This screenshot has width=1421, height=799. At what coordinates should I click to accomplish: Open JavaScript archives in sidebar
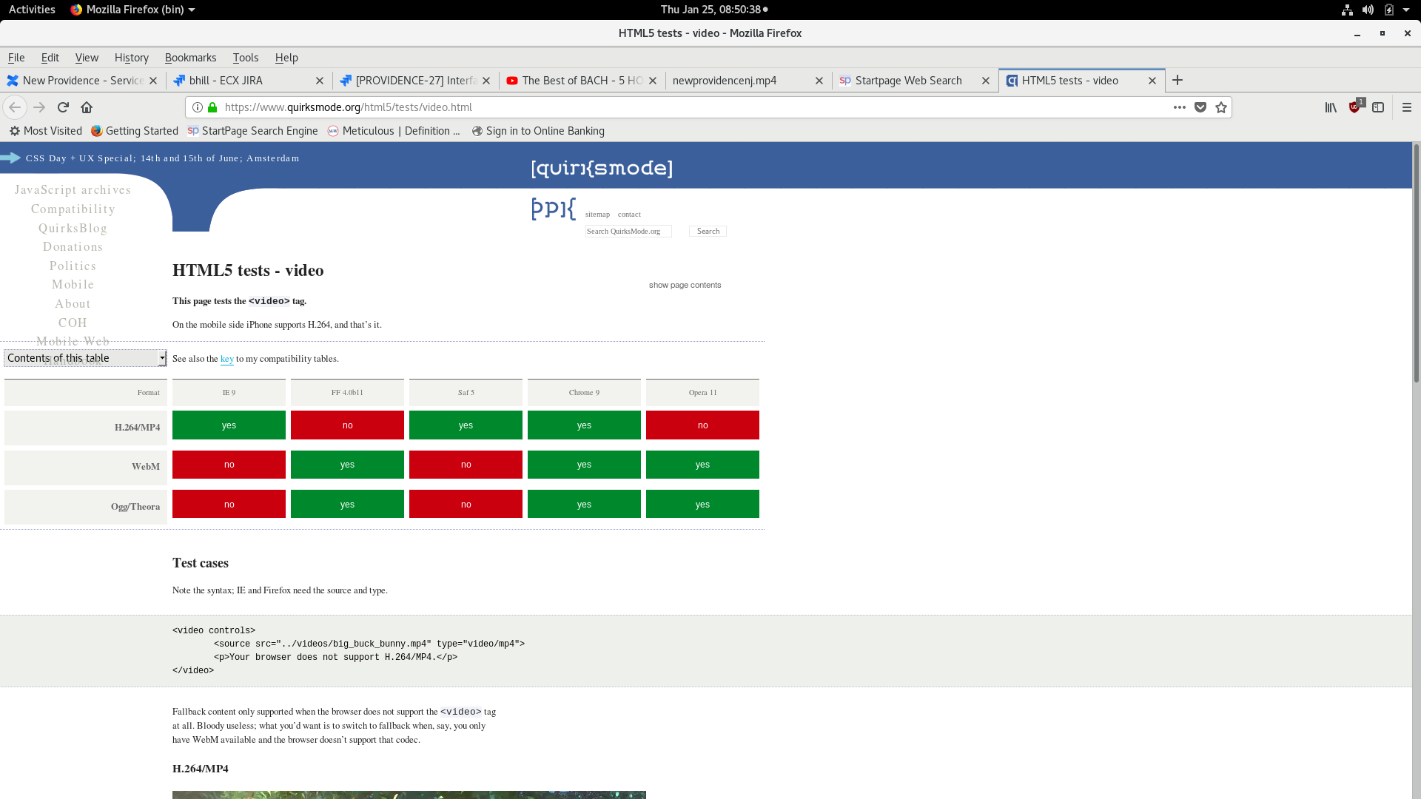click(x=73, y=190)
